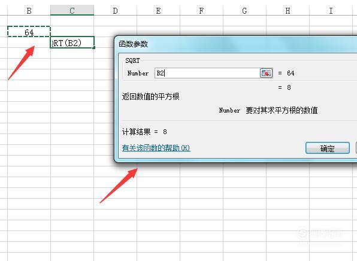
Task: Click the 返回数值的平方根 description text
Action: click(150, 96)
